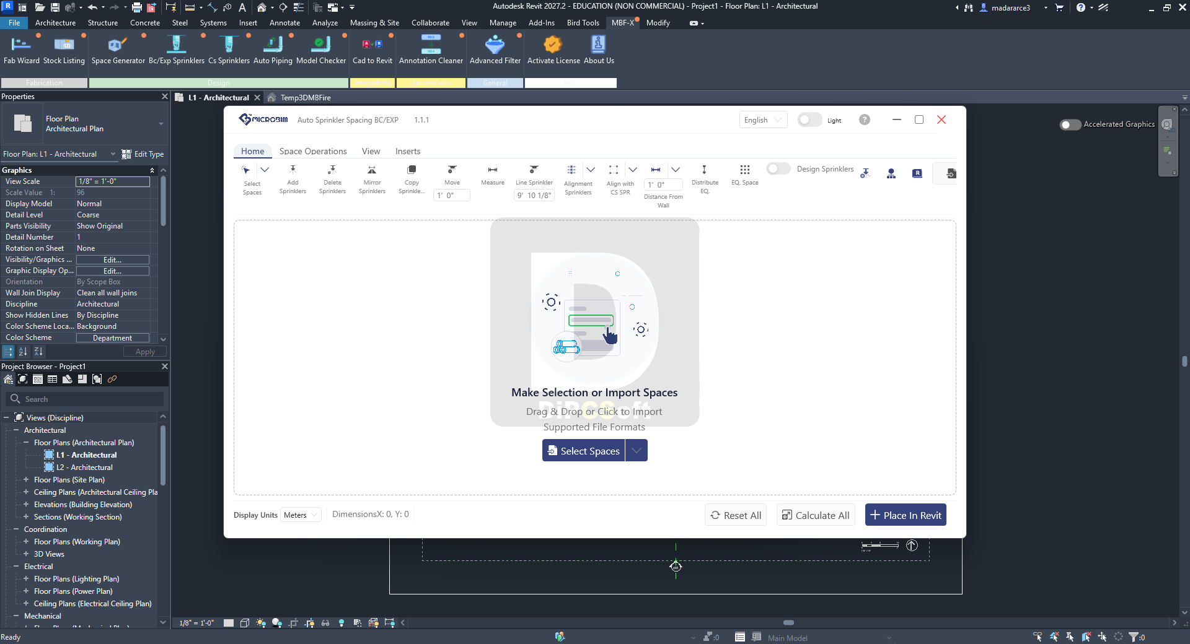Click Distribute EQ tool

click(x=705, y=180)
